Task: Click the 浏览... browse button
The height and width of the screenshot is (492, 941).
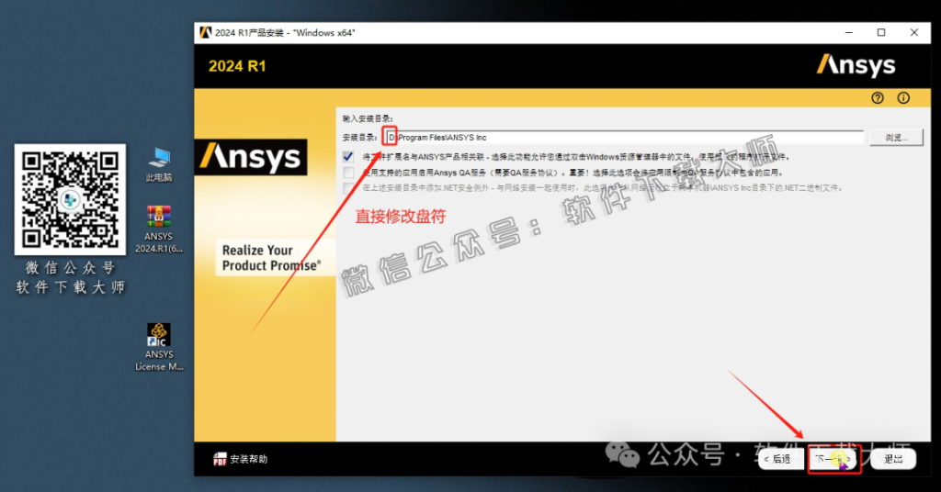Action: tap(896, 138)
